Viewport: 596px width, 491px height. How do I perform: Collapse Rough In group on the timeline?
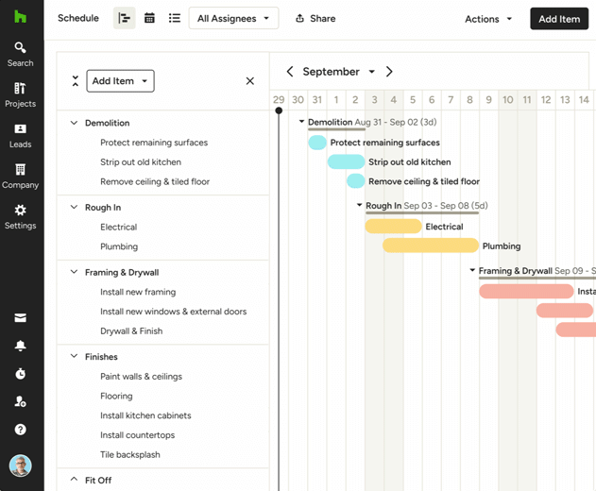[x=359, y=205]
